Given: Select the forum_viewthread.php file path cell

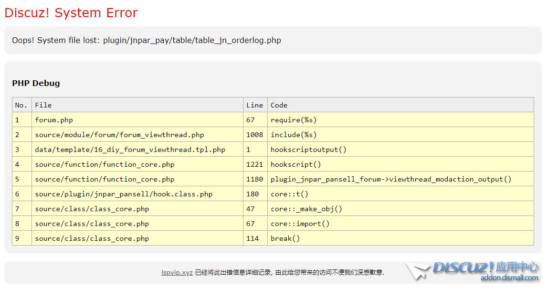Looking at the screenshot, I should [x=119, y=135].
